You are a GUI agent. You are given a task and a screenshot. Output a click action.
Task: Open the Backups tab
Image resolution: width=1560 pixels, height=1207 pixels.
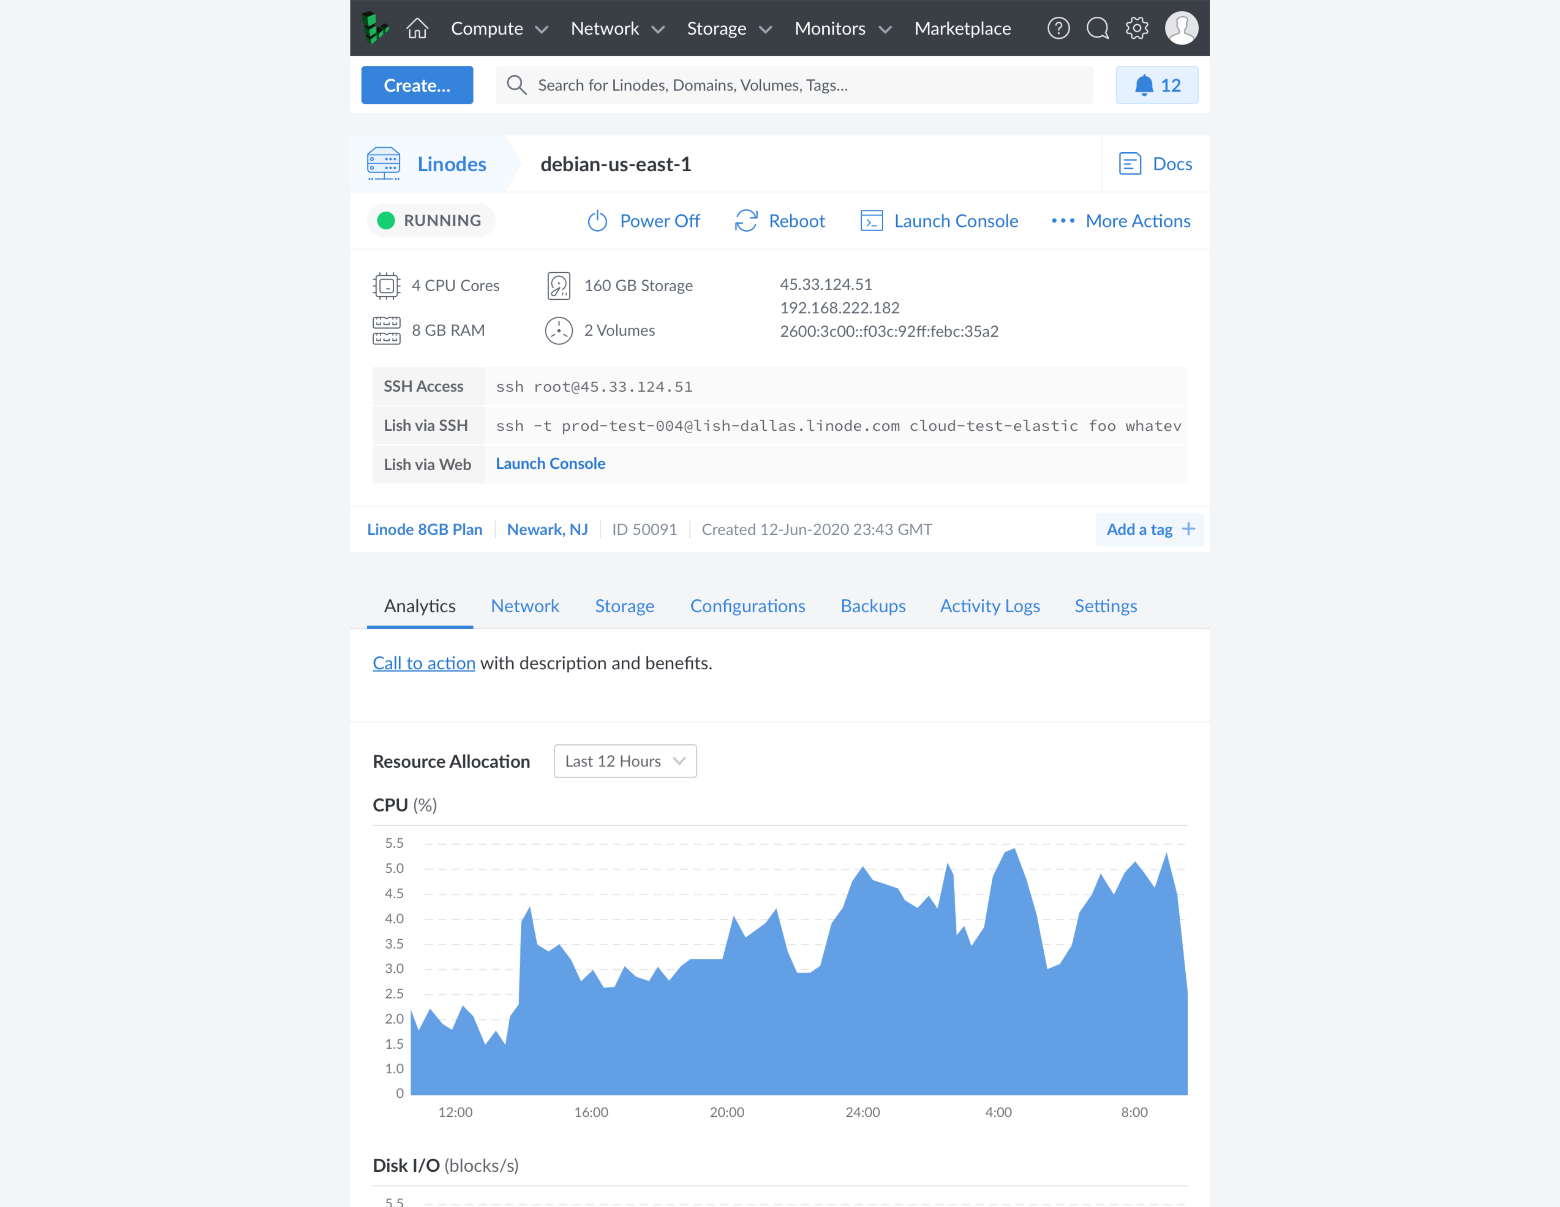(873, 606)
